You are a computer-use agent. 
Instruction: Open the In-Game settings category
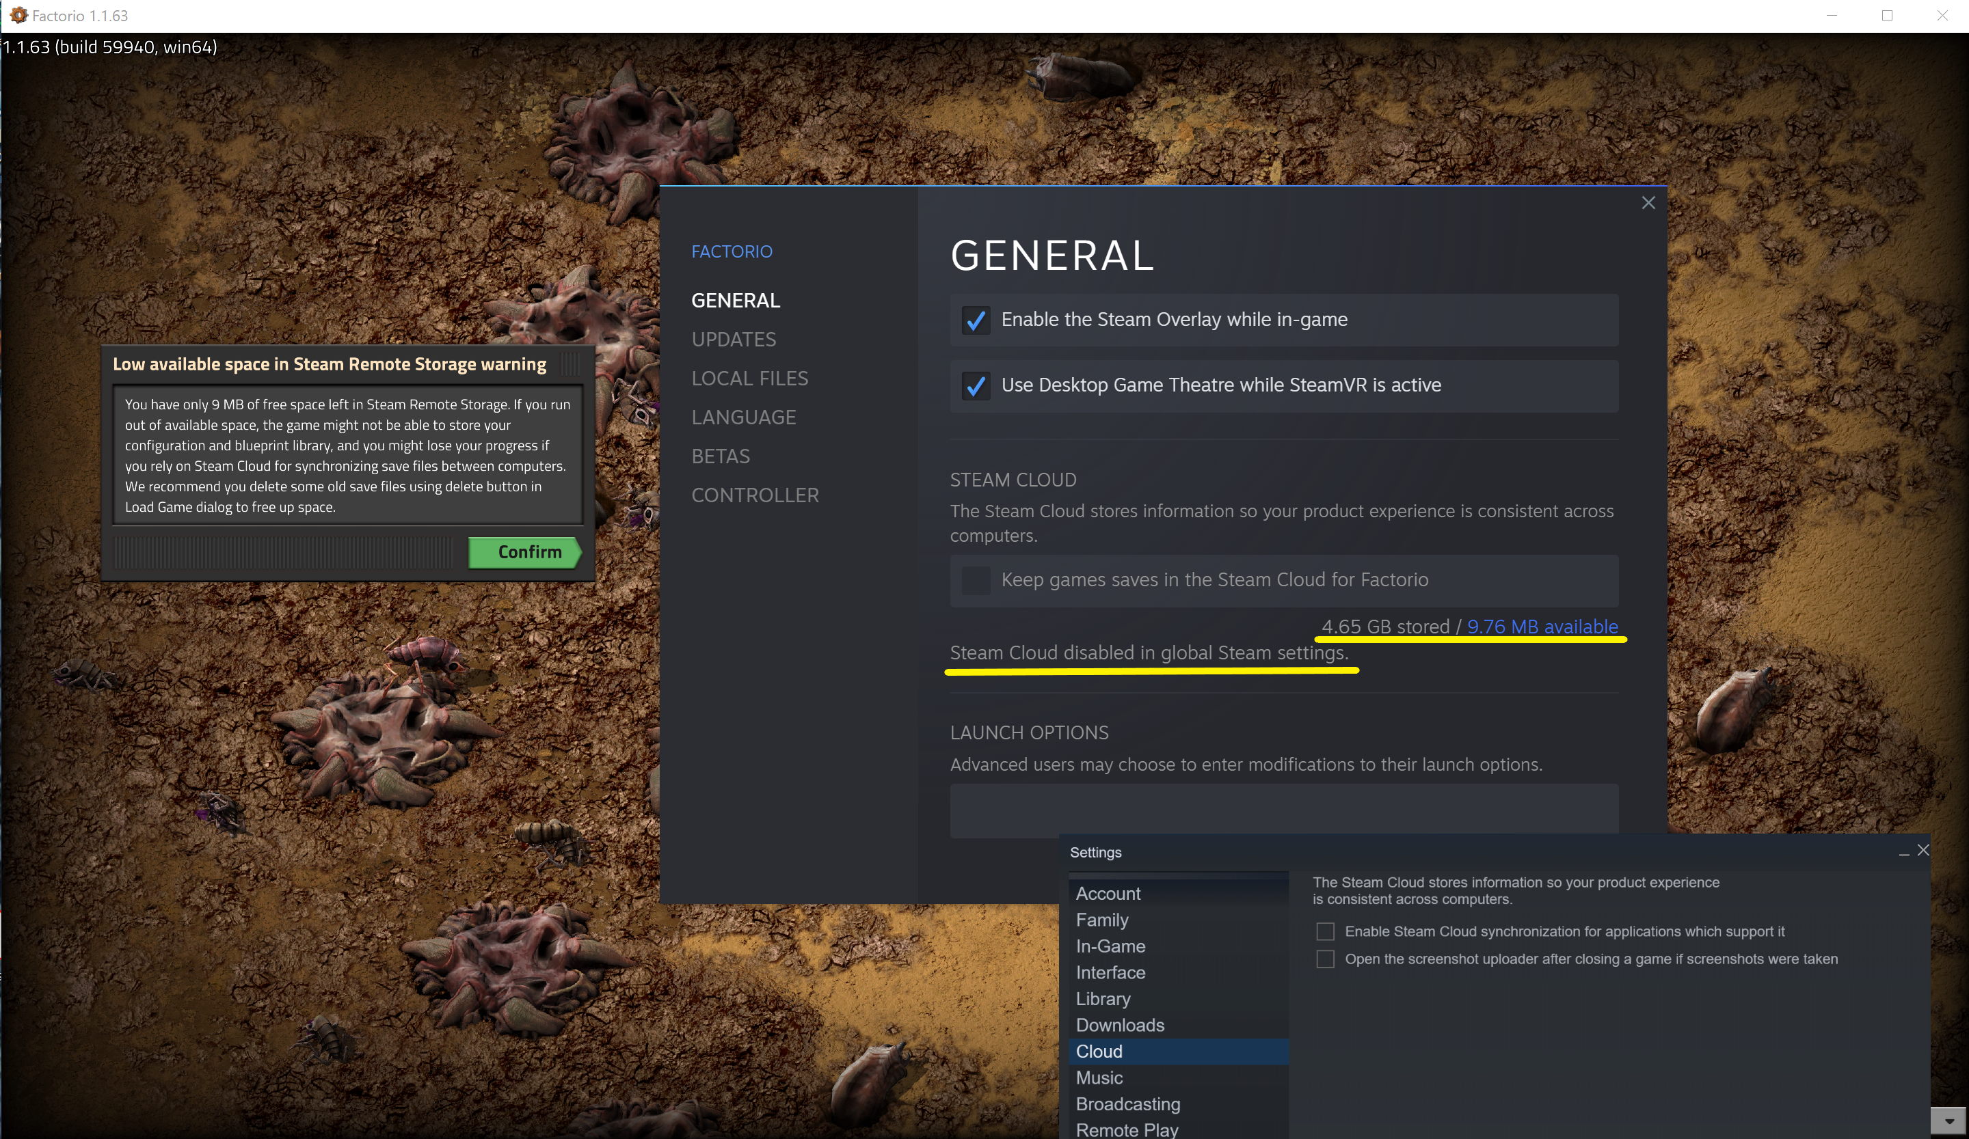pyautogui.click(x=1110, y=946)
